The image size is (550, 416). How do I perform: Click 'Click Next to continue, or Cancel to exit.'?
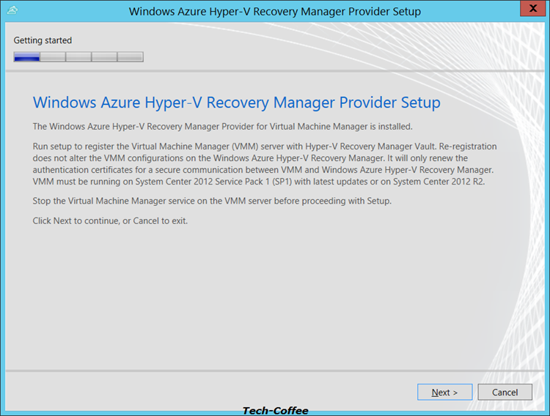[x=110, y=220]
